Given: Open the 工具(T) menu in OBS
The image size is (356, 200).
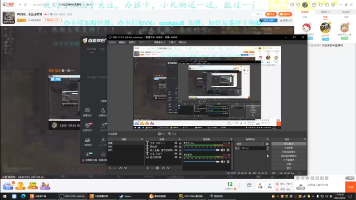Looking at the screenshot, I should (172, 42).
